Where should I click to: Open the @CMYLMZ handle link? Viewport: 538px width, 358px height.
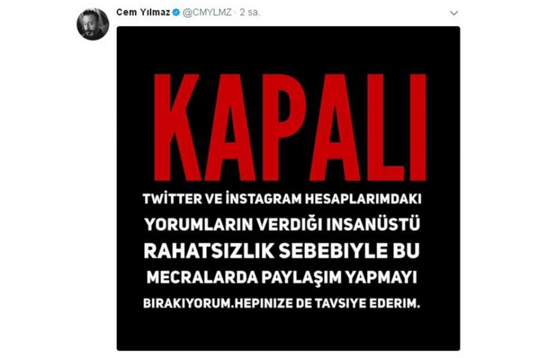click(x=207, y=13)
